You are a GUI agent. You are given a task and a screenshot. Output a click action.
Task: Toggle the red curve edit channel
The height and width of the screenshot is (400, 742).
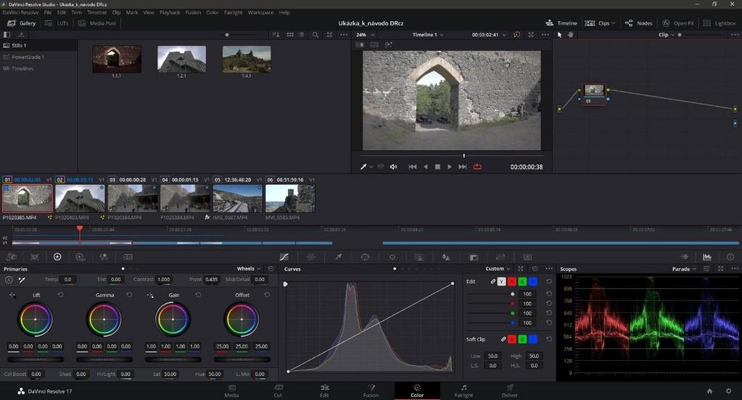coord(512,282)
